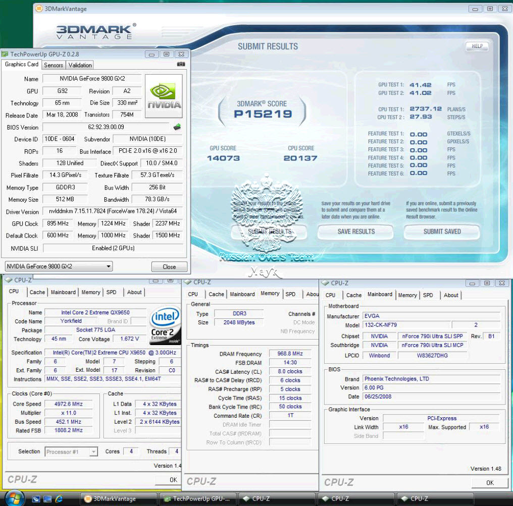This screenshot has height=506, width=513.
Task: Click the BIOS save chip icon in GPU-Z
Action: pos(177,127)
